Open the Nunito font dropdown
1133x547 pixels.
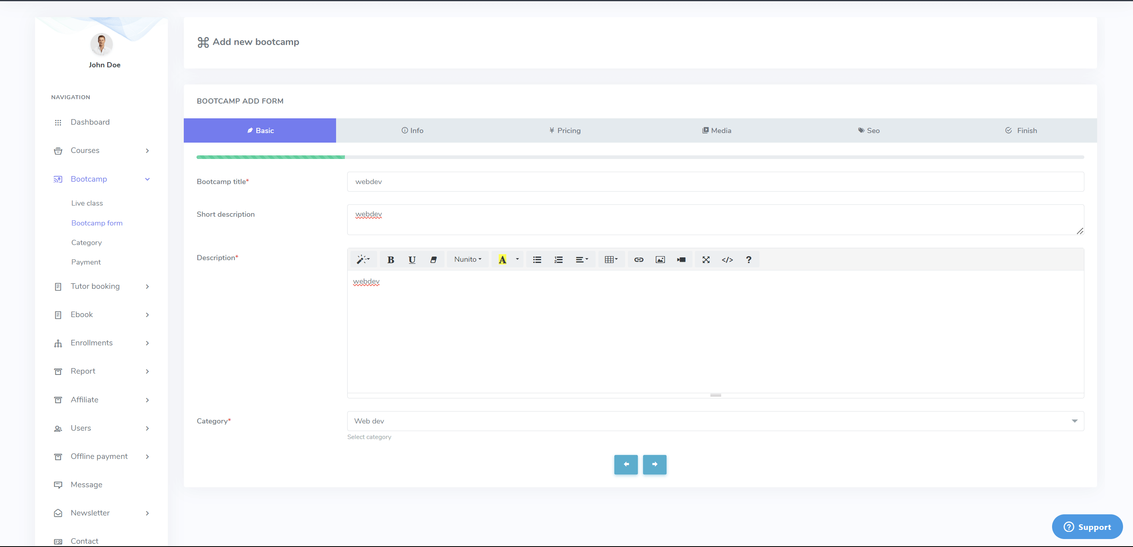(467, 259)
